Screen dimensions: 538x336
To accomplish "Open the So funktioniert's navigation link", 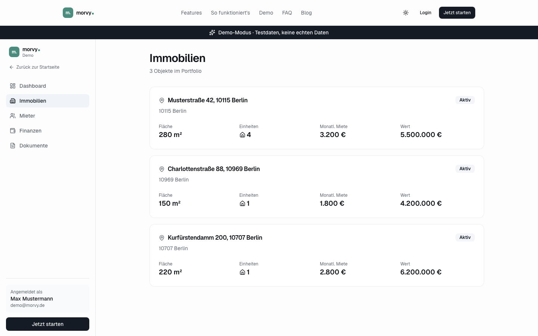I will tap(231, 13).
